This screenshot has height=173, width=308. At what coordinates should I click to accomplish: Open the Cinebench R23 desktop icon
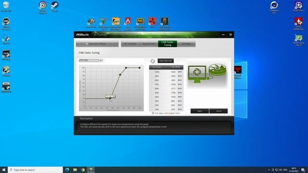[274, 7]
